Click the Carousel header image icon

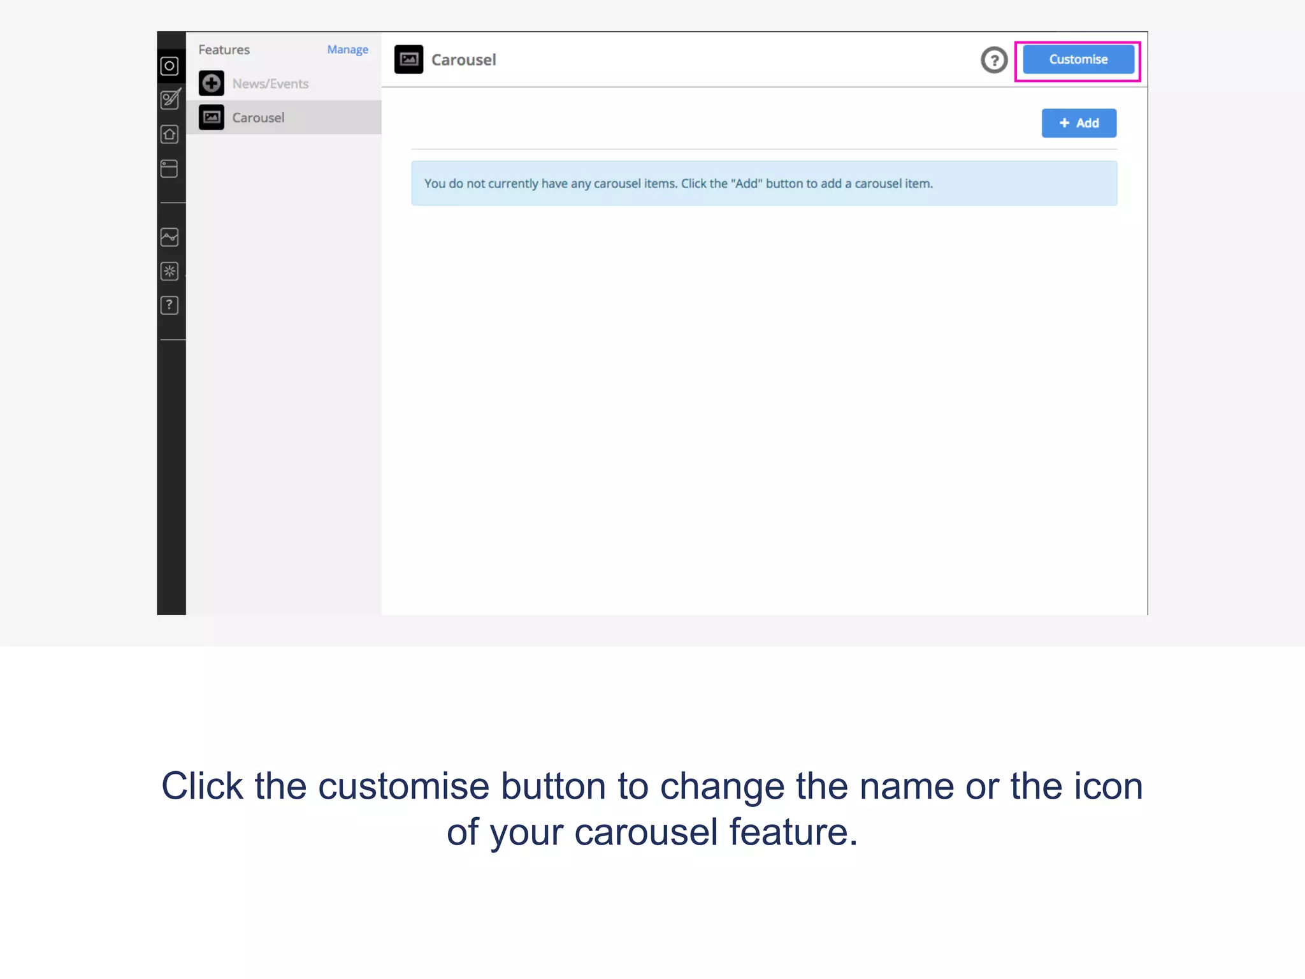pos(408,59)
